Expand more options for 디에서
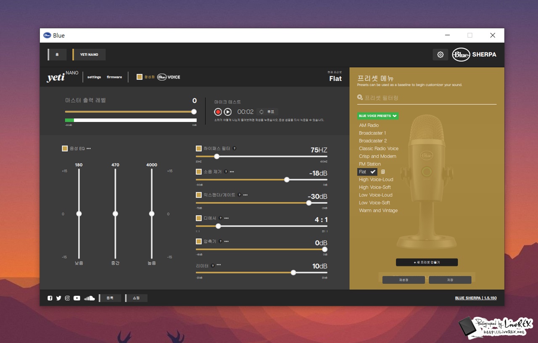Image resolution: width=538 pixels, height=343 pixels. 227,218
